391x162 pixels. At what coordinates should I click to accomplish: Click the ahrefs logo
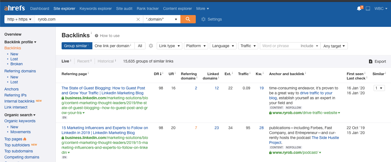(x=14, y=8)
